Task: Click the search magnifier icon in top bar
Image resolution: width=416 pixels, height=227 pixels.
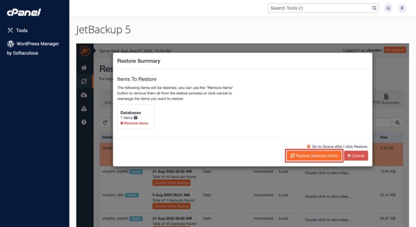Action: [x=374, y=8]
